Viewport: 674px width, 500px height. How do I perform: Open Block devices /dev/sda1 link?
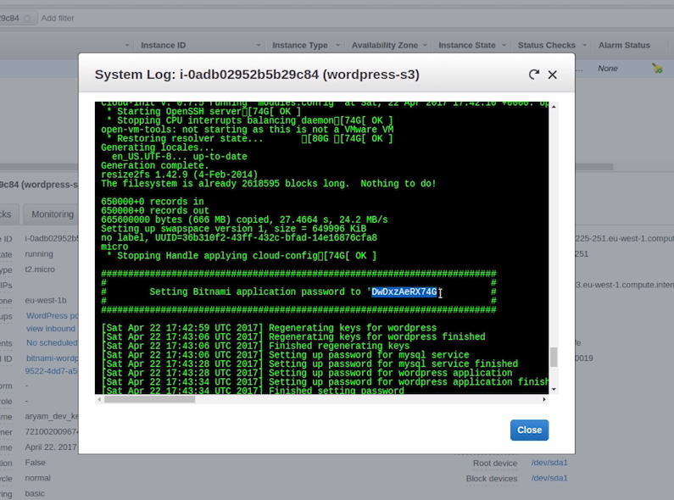tap(549, 478)
